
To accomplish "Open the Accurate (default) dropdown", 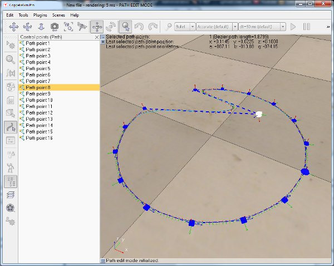I will point(215,26).
